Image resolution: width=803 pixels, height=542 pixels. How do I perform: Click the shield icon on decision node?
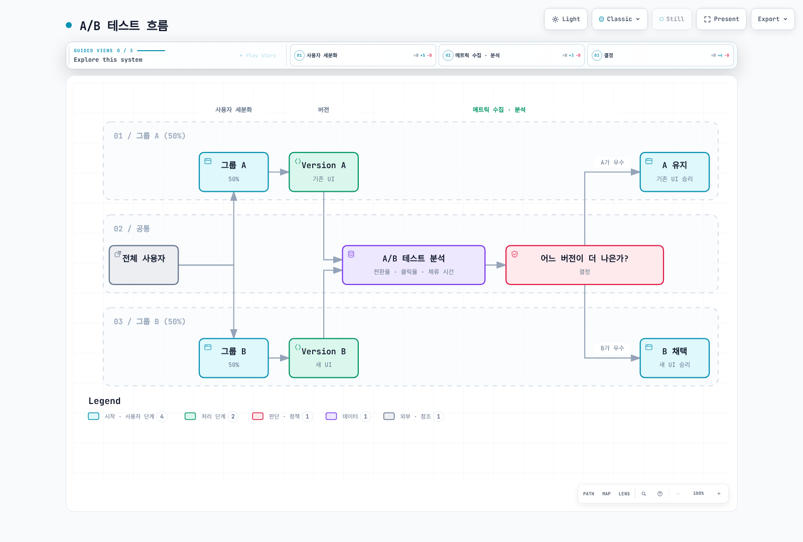[514, 254]
